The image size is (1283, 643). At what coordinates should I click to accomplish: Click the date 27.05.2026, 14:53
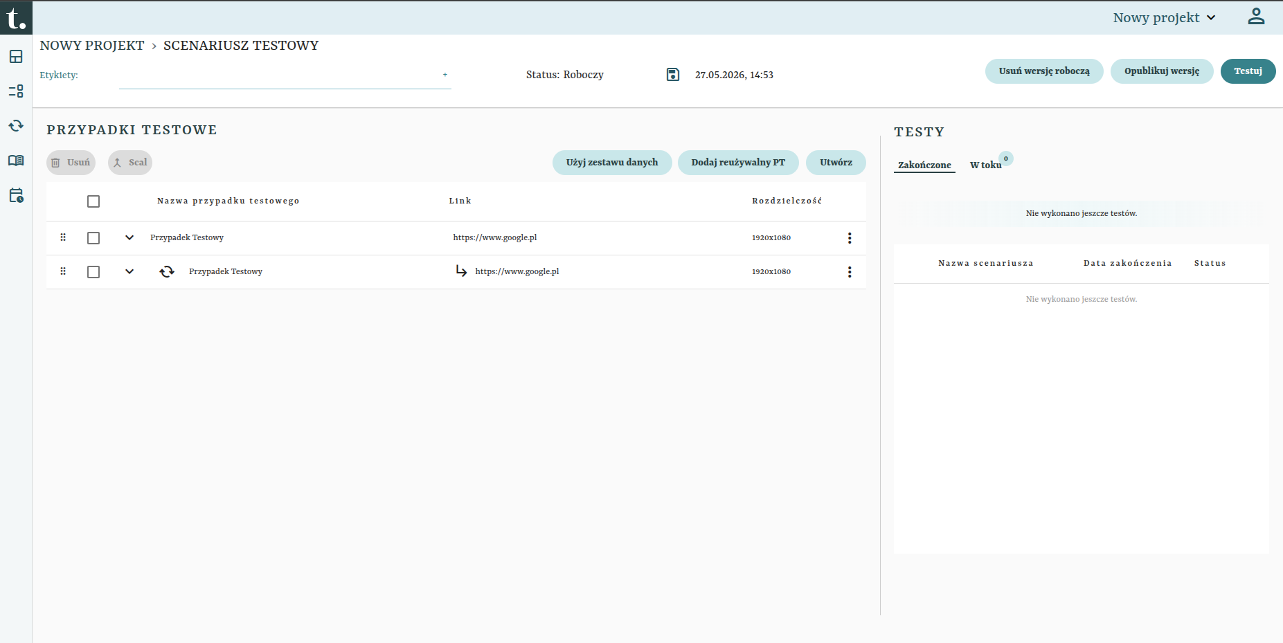(734, 75)
